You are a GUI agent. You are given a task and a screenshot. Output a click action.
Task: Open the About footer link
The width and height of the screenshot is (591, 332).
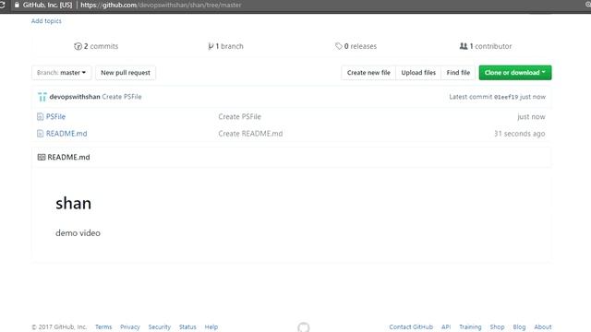point(543,327)
